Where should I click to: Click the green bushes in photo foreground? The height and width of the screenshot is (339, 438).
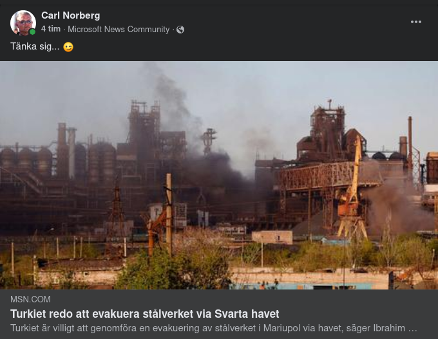pyautogui.click(x=173, y=268)
